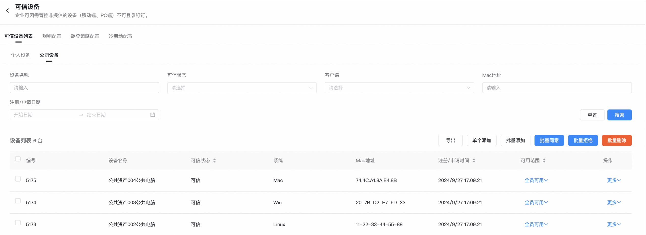Image resolution: width=646 pixels, height=235 pixels.
Task: Focus the 设备名称 input field
Action: [85, 88]
